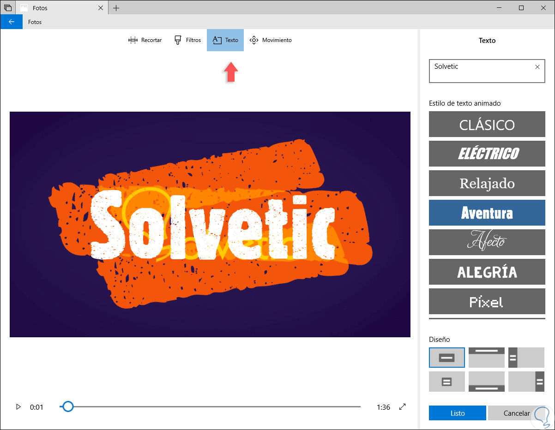Go back with the blue arrow
Image resolution: width=555 pixels, height=430 pixels.
pyautogui.click(x=12, y=22)
